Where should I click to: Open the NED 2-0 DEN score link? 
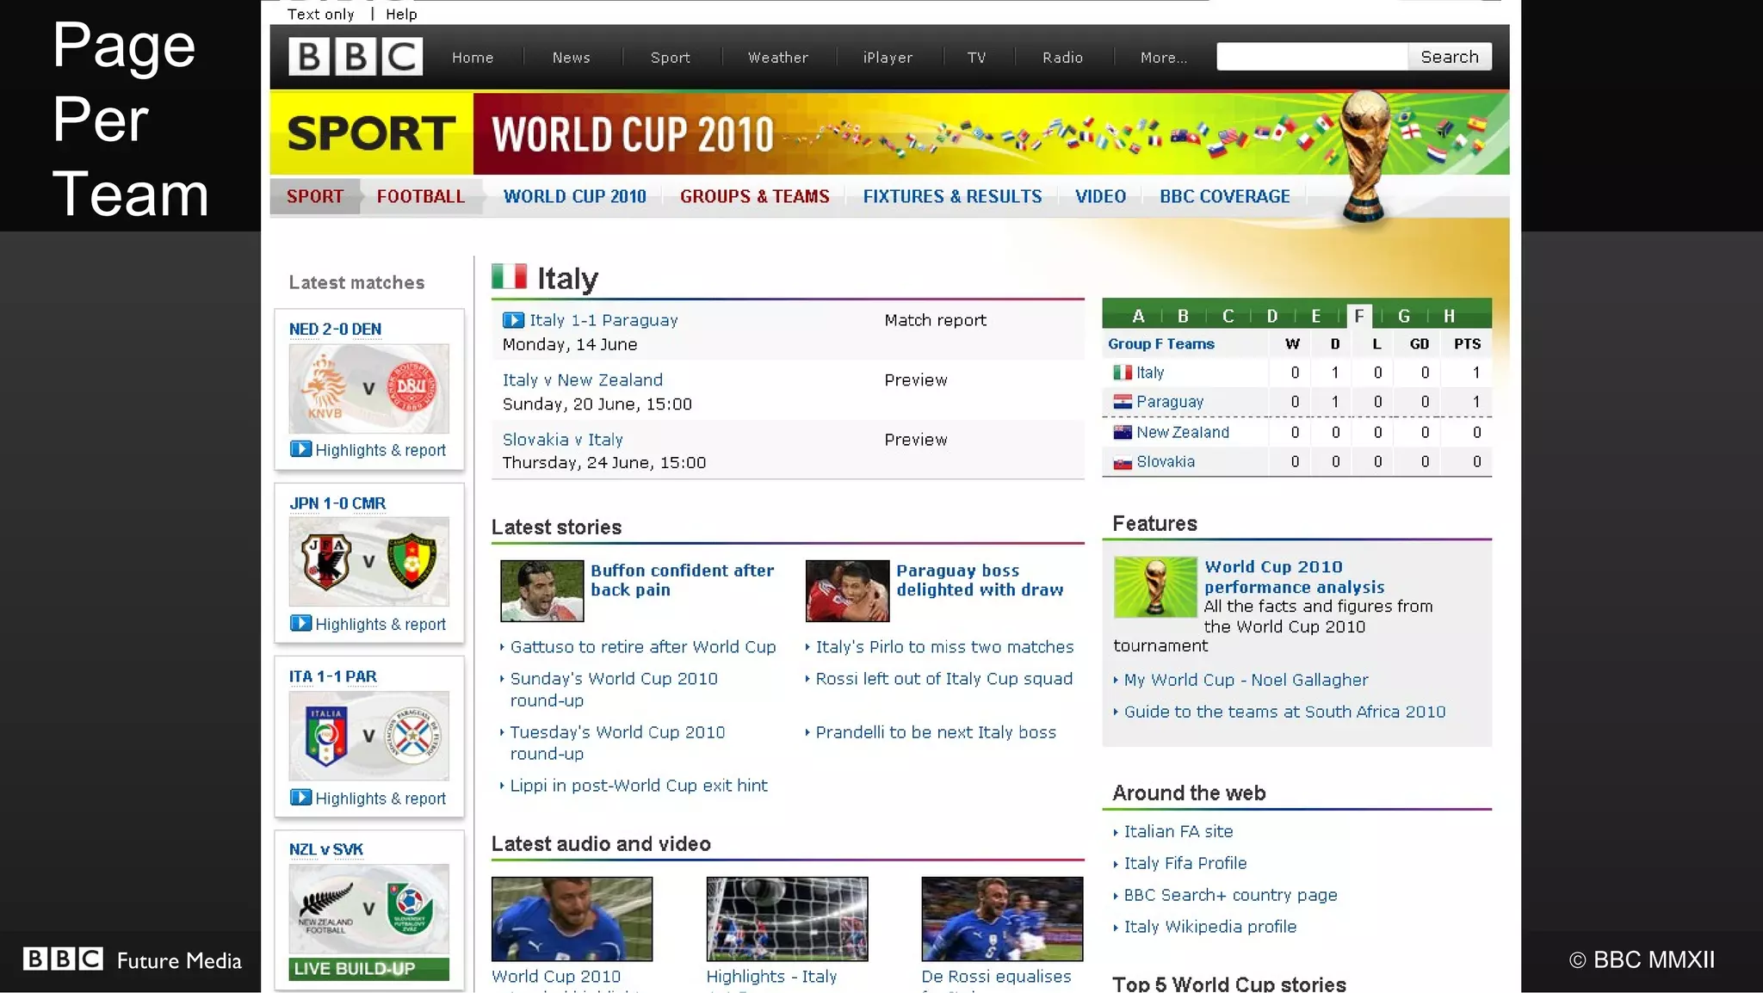pos(335,329)
